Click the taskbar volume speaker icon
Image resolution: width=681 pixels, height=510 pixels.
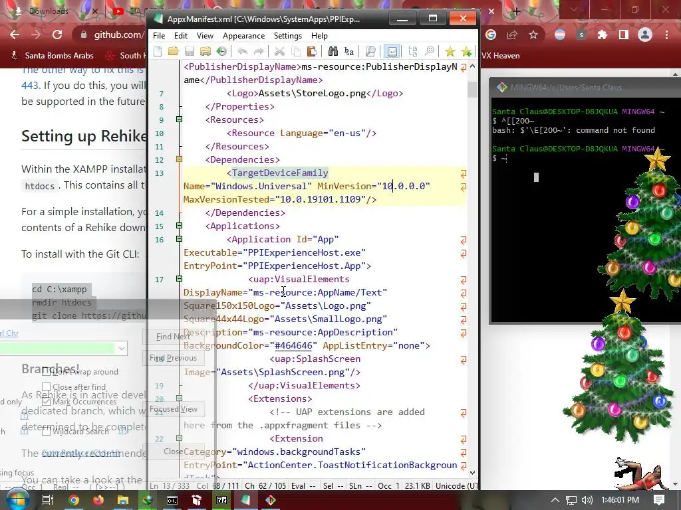pyautogui.click(x=587, y=500)
